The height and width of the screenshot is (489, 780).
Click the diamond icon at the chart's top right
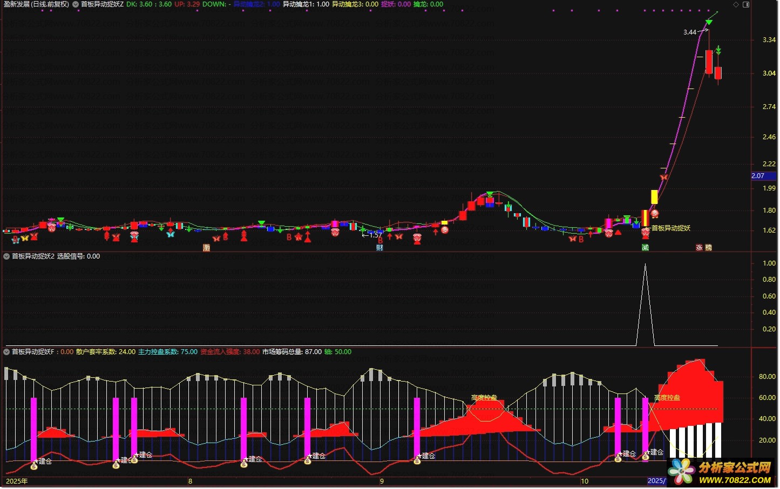[x=736, y=4]
